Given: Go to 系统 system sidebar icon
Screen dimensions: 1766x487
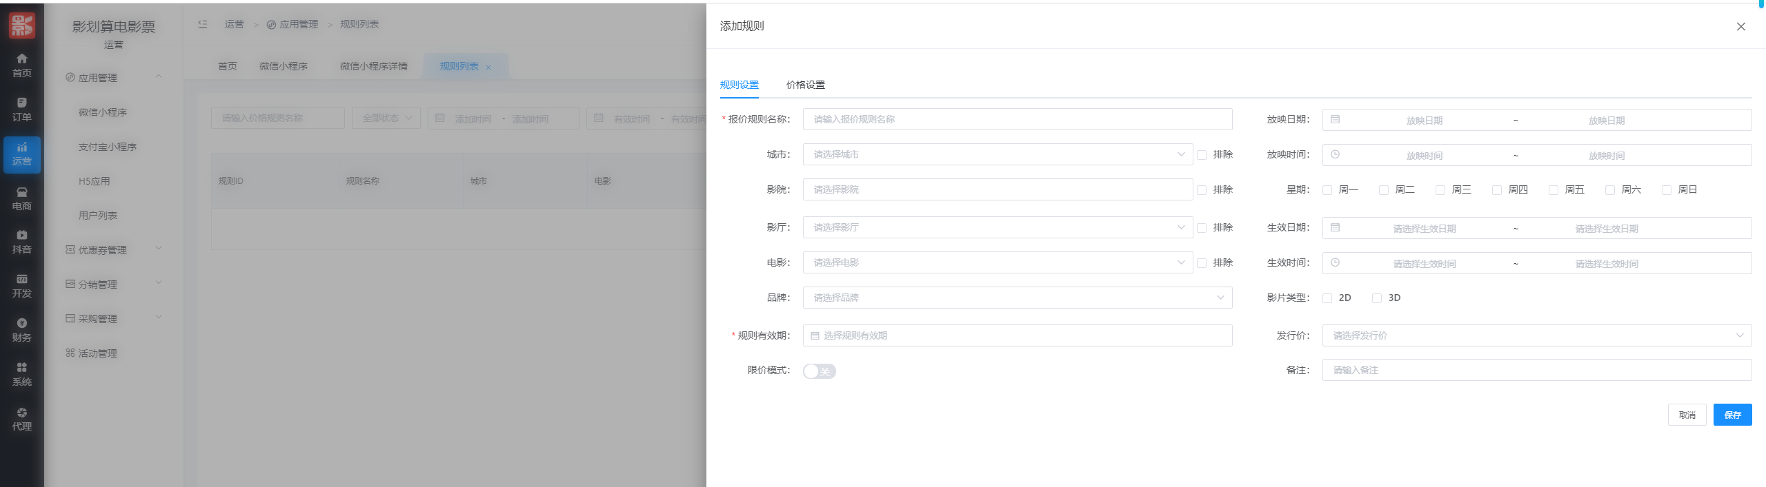Looking at the screenshot, I should (x=21, y=374).
